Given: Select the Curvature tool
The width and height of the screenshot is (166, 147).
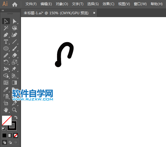Looking at the screenshot, I should pos(14,35).
